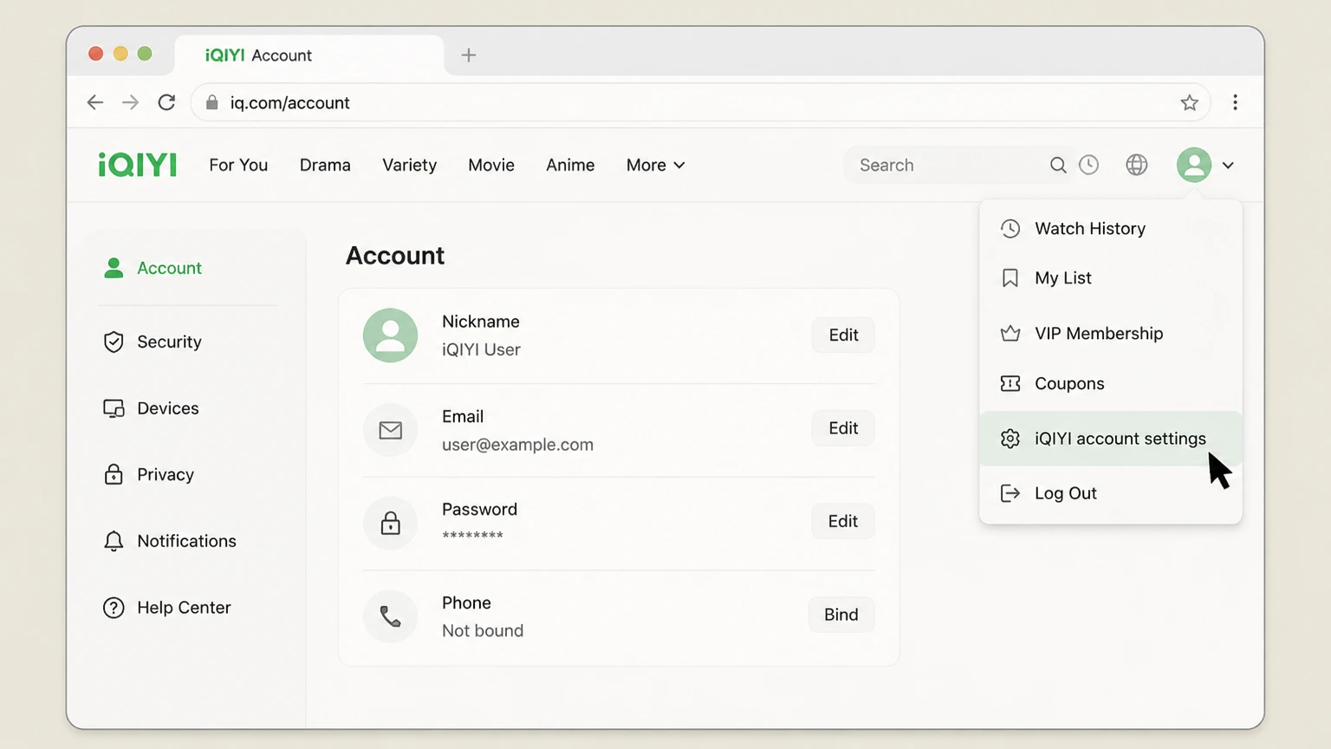The image size is (1331, 749).
Task: Click the browser forward arrow
Action: (130, 102)
